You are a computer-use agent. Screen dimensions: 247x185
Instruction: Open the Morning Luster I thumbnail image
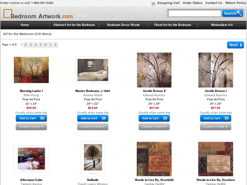[31, 70]
